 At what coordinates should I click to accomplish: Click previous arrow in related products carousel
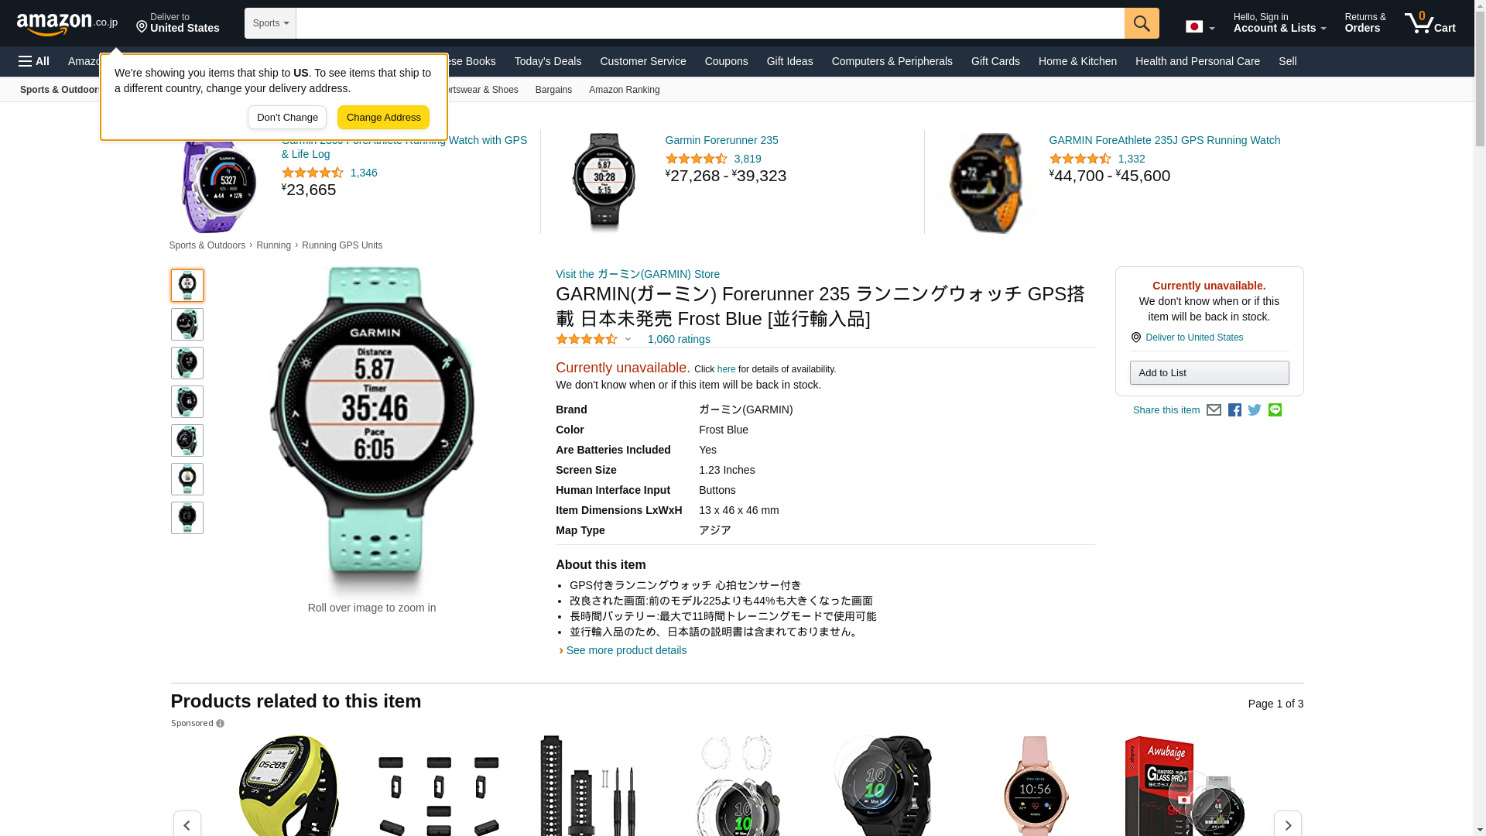pos(187,825)
